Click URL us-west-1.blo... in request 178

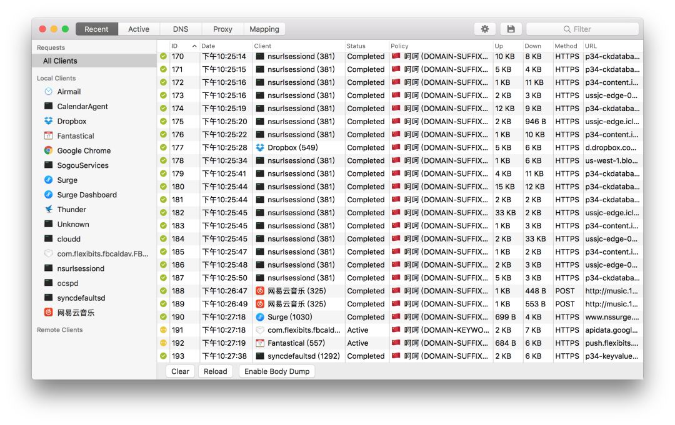[611, 161]
